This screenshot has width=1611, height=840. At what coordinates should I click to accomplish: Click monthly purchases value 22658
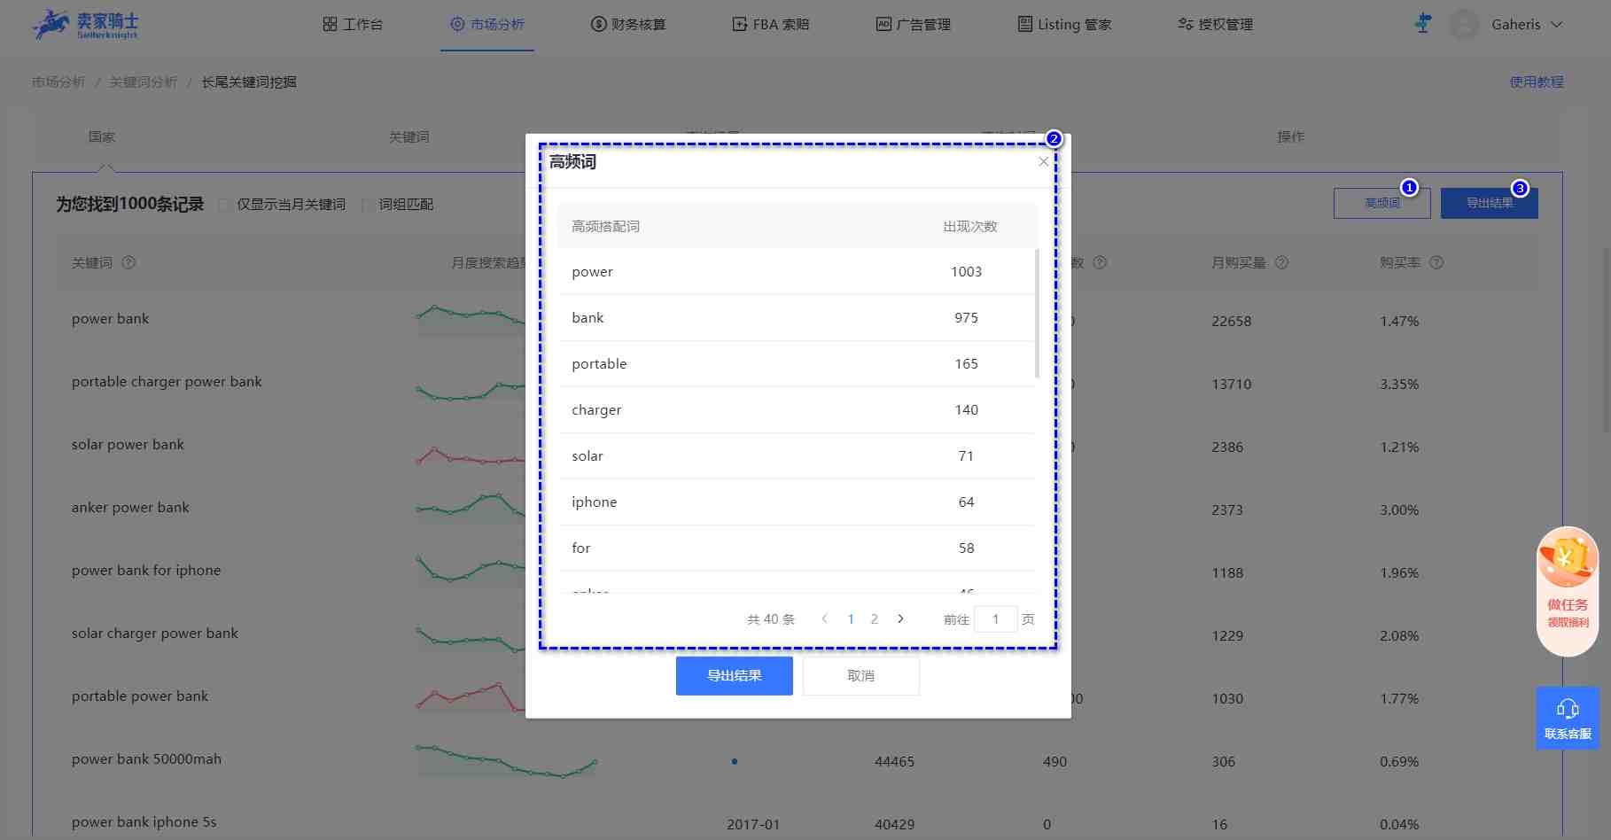coord(1231,321)
